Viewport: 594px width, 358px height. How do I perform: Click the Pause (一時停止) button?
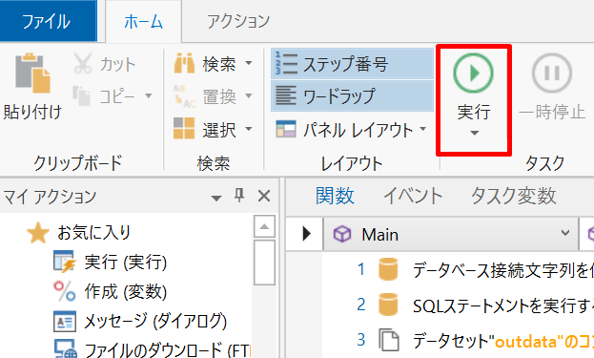[551, 87]
